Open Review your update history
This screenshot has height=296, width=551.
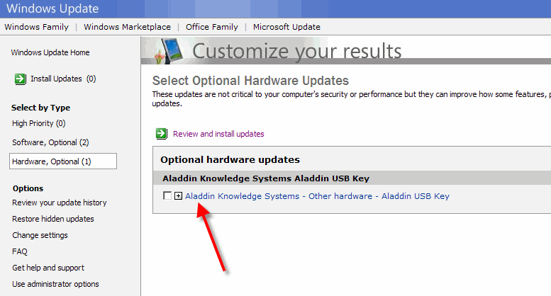click(60, 203)
